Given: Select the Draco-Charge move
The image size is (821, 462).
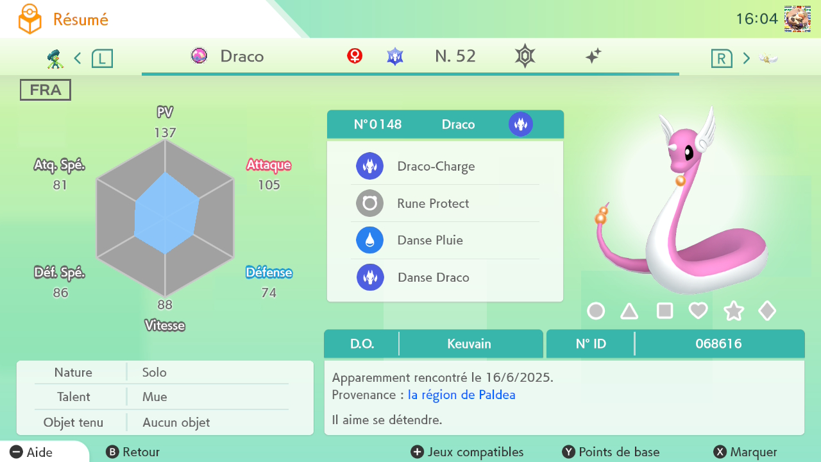Looking at the screenshot, I should pyautogui.click(x=445, y=166).
